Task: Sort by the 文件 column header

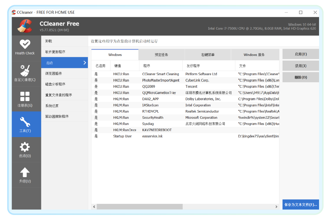Action: 257,66
